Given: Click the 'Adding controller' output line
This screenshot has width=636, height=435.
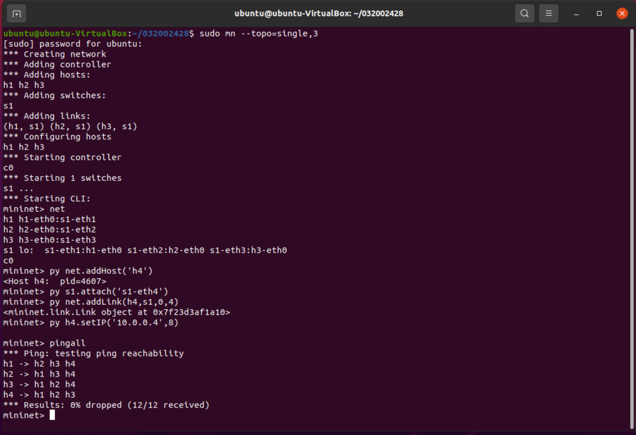Looking at the screenshot, I should click(x=67, y=65).
